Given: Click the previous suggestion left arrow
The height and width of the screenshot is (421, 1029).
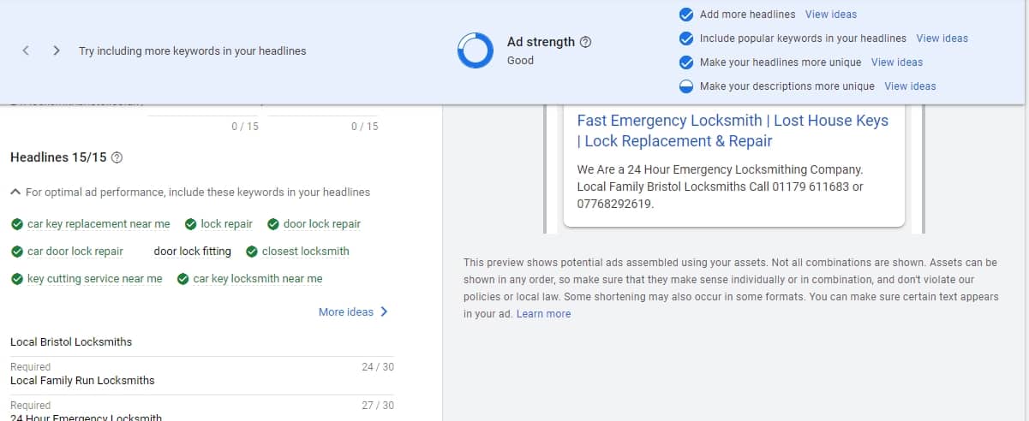Looking at the screenshot, I should pos(26,50).
